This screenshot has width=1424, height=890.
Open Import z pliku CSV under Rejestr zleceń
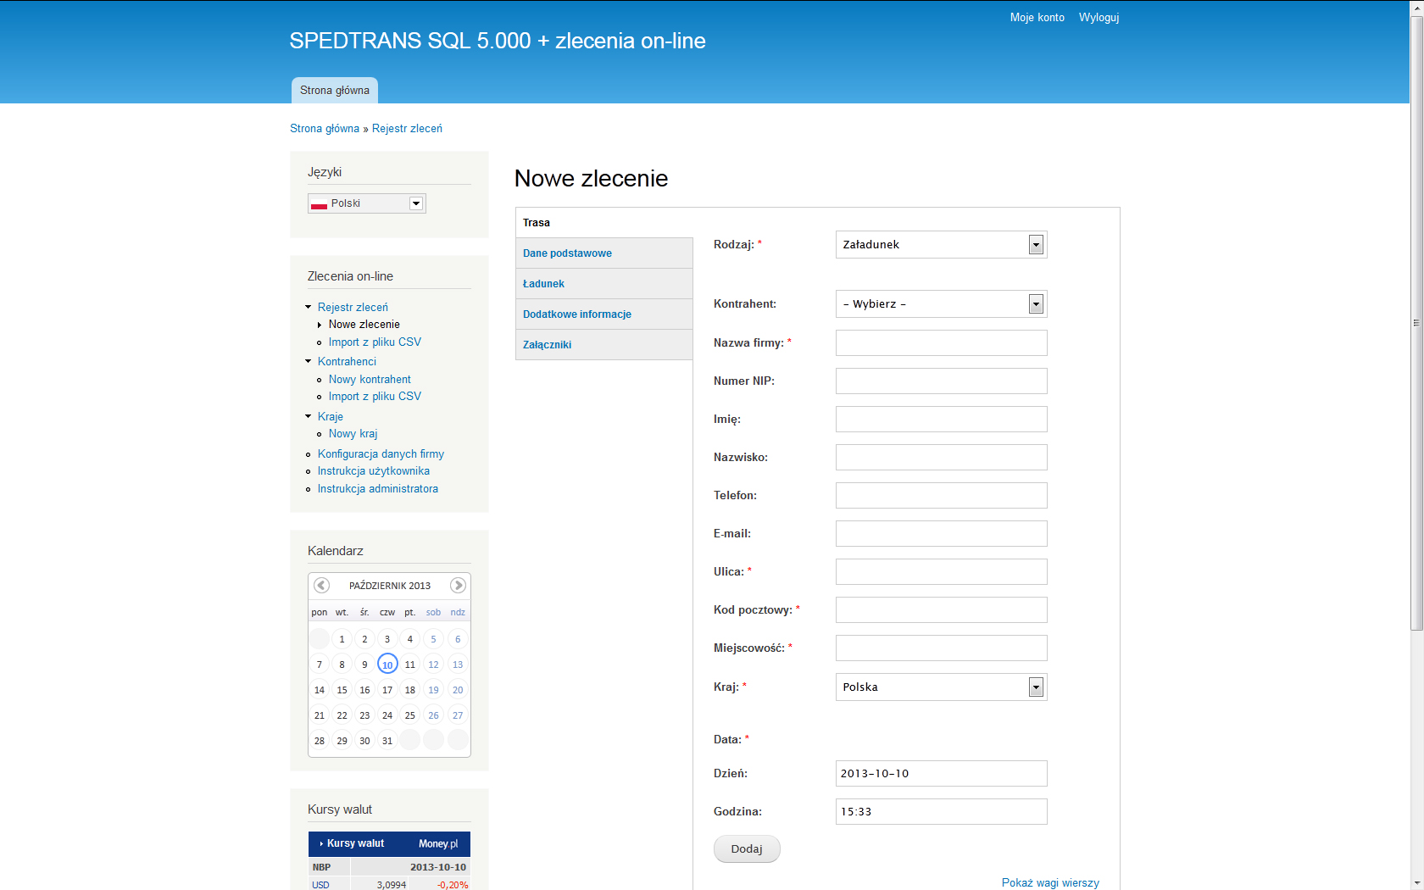pos(375,342)
